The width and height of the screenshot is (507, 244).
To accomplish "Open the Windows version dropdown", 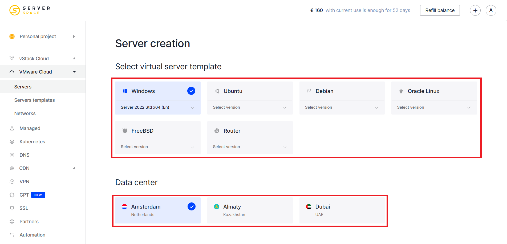I will coord(158,107).
